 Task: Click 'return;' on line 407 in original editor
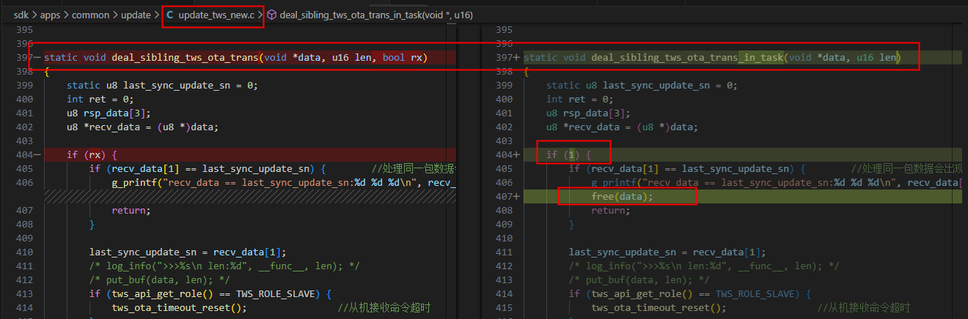(x=131, y=211)
